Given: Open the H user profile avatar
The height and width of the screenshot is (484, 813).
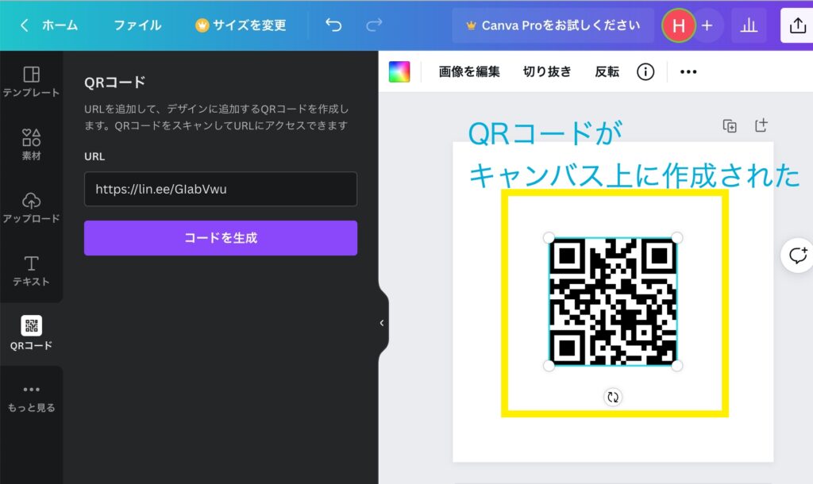Looking at the screenshot, I should (x=678, y=25).
